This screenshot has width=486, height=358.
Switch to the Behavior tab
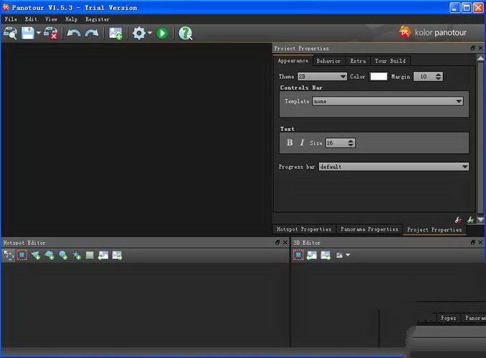328,61
